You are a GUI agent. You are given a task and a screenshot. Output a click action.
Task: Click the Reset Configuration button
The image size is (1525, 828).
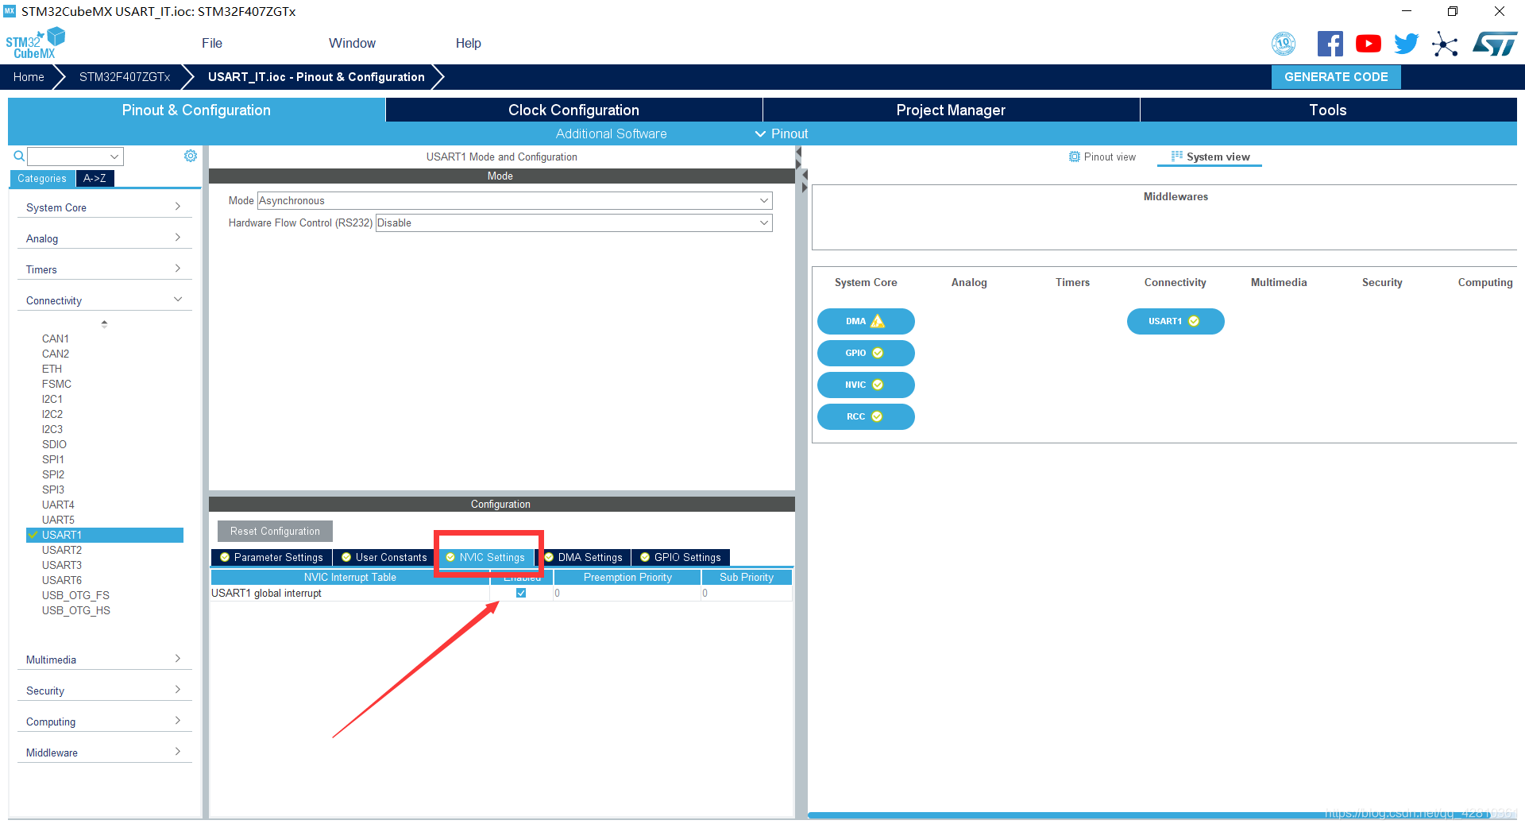(x=275, y=531)
